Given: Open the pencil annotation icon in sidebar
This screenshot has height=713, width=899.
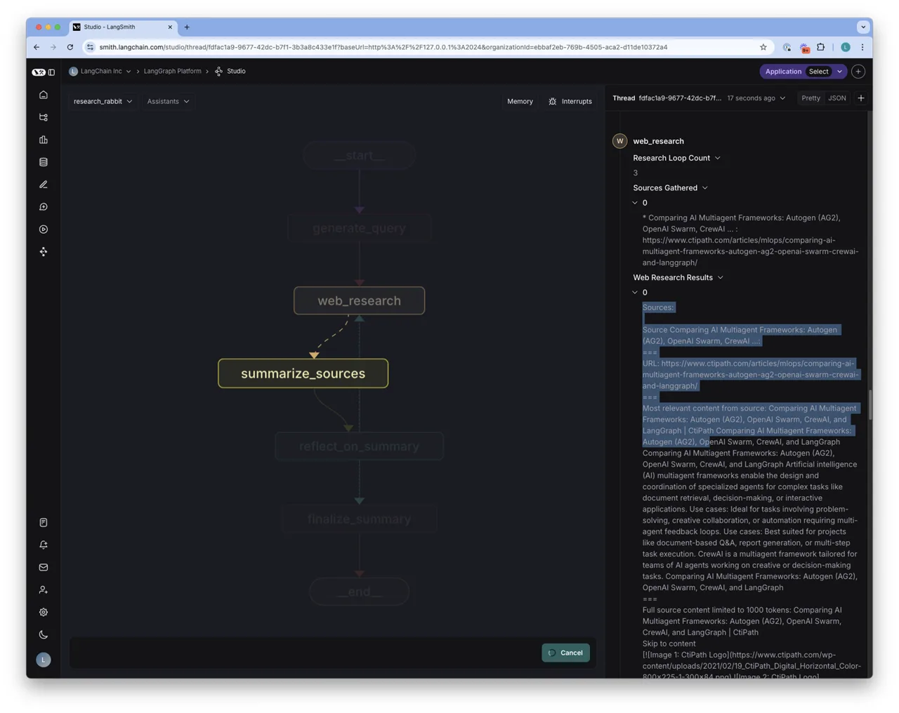Looking at the screenshot, I should coord(44,185).
